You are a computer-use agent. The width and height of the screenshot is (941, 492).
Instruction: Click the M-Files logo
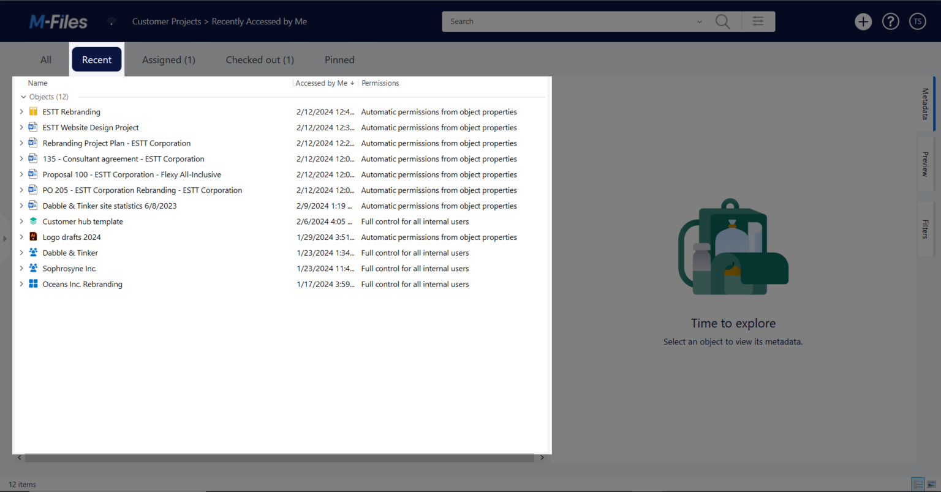58,21
